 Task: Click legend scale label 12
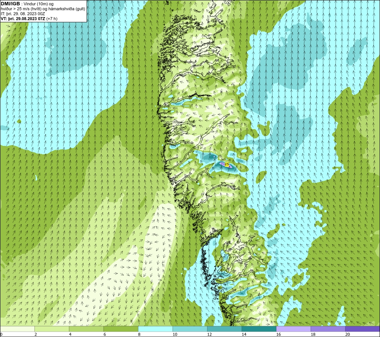[x=209, y=335]
